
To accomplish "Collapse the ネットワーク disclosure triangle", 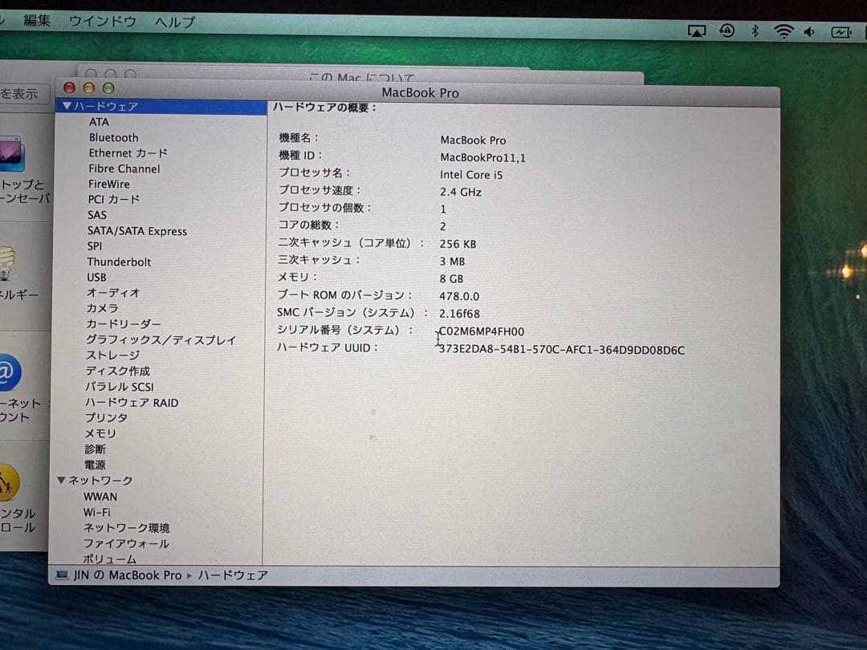I will pos(60,480).
